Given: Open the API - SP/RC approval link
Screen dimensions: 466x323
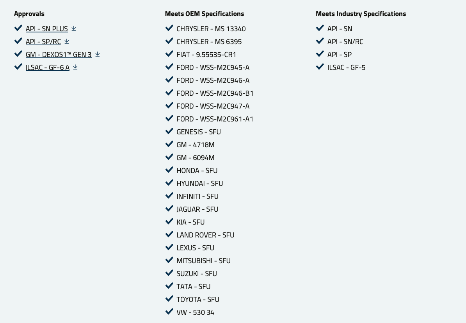Looking at the screenshot, I should point(43,42).
